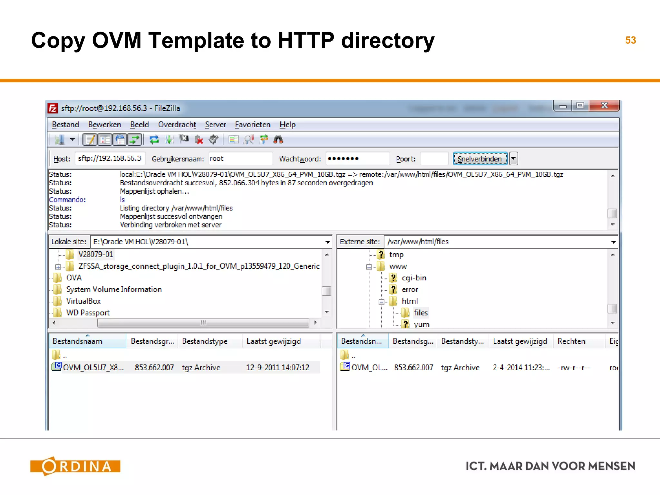The width and height of the screenshot is (660, 495).
Task: Click message log scroll down arrow
Action: [613, 225]
